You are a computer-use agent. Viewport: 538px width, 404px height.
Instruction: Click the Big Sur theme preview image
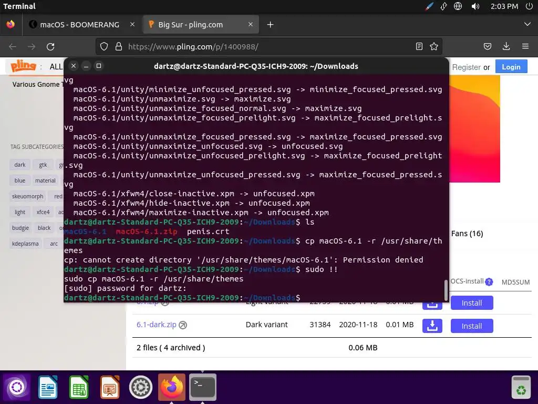click(474, 129)
